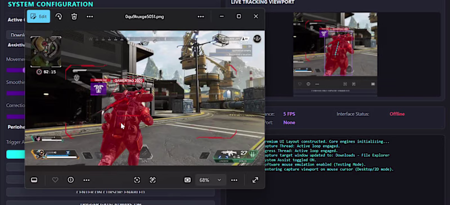450x205 pixels.
Task: Toggle the filmstrip view icon in Photos
Action: coord(34,180)
